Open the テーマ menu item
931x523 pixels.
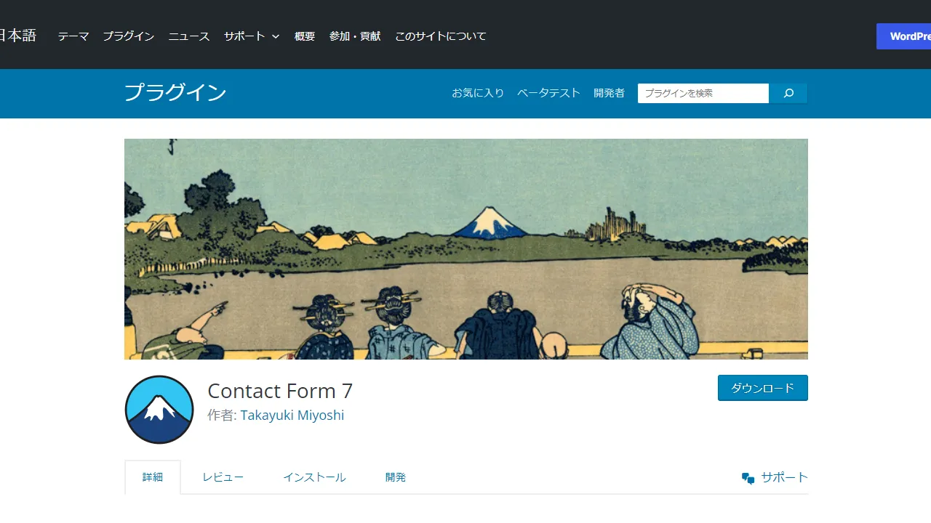click(73, 36)
